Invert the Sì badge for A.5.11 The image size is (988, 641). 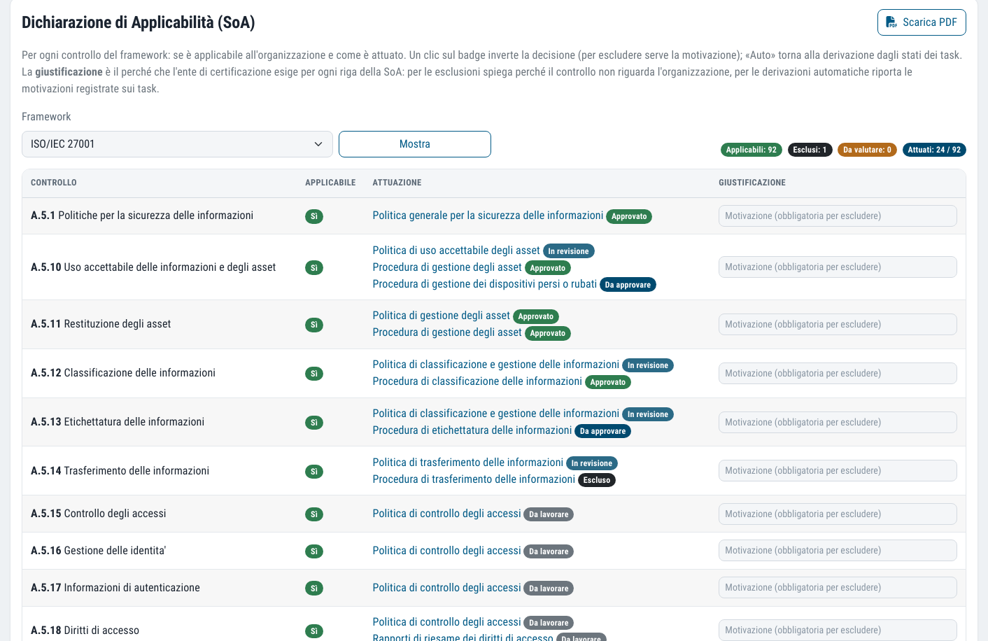point(314,325)
